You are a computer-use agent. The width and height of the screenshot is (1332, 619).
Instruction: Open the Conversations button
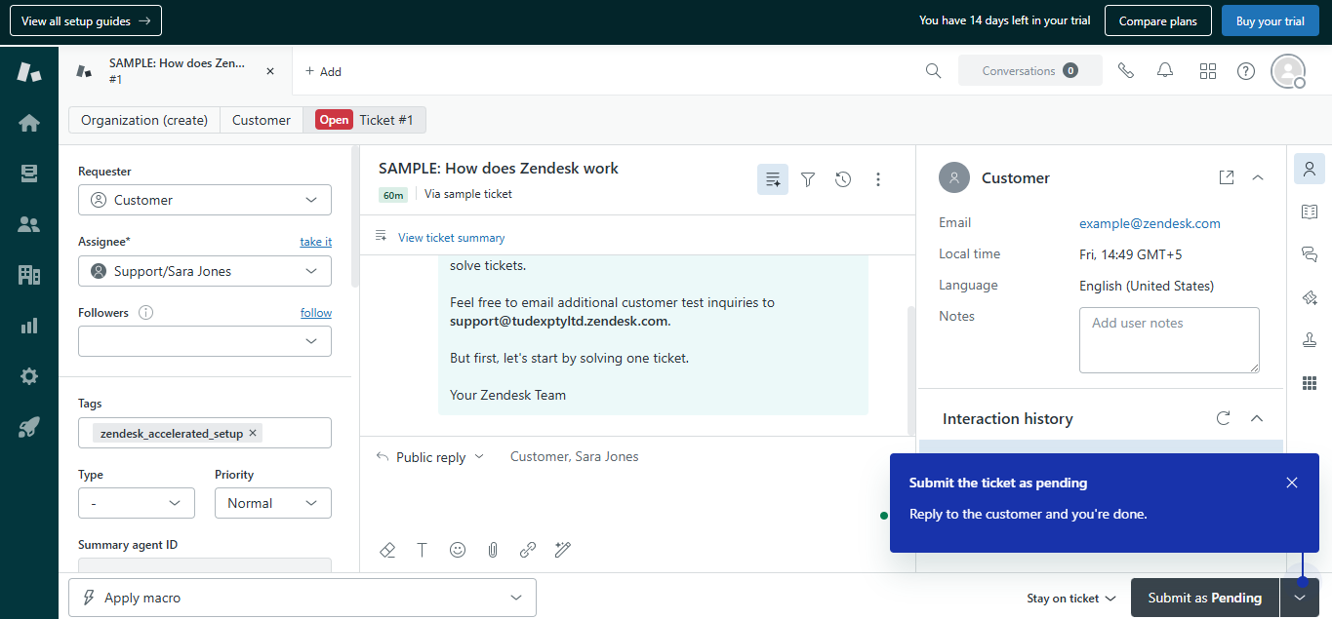coord(1030,70)
